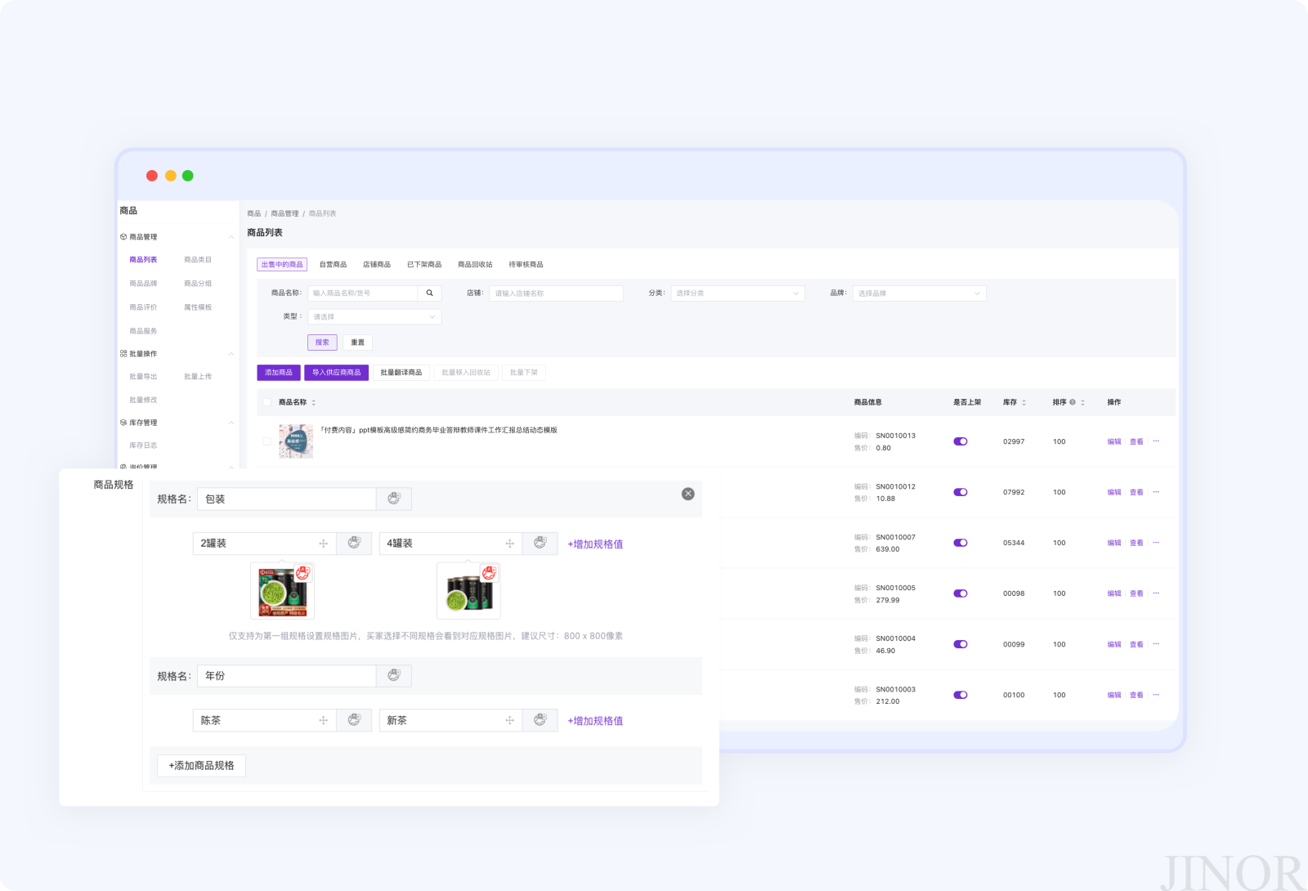Remove the 2罐装 spec image using the red badge
The height and width of the screenshot is (891, 1308).
[302, 573]
